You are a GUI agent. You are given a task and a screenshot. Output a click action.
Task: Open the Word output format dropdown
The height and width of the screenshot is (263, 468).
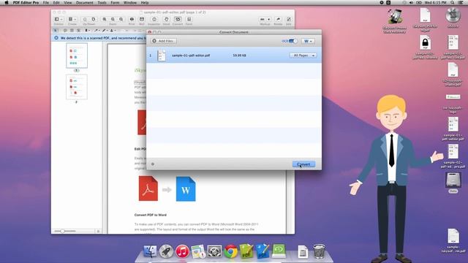(x=308, y=41)
